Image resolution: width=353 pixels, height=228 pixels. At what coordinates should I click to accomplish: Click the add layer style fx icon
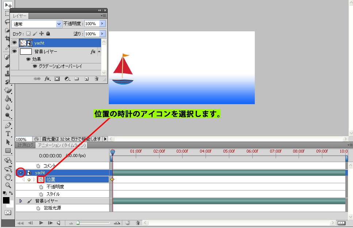coord(47,78)
